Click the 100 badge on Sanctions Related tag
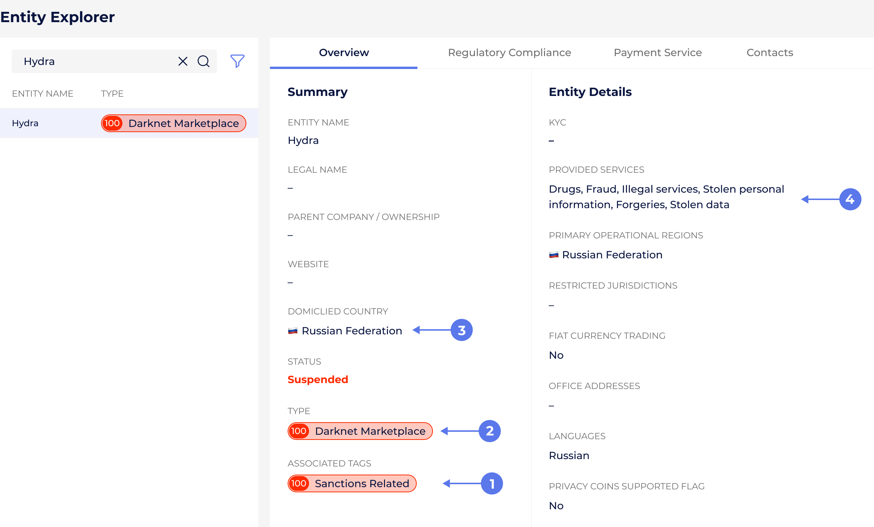Screen dimensions: 874x527 (x=299, y=483)
